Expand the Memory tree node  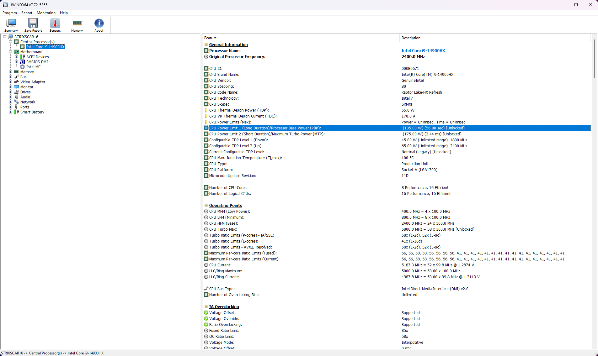11,72
